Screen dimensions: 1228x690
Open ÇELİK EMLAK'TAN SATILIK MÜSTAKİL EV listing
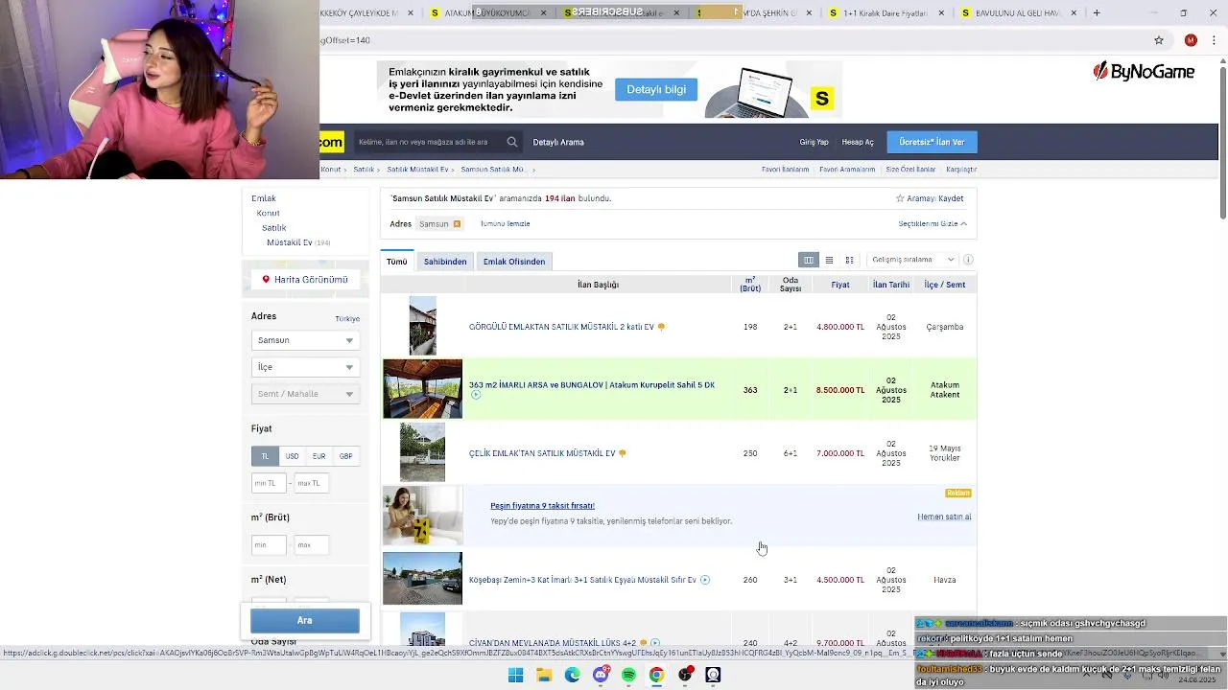tap(542, 453)
